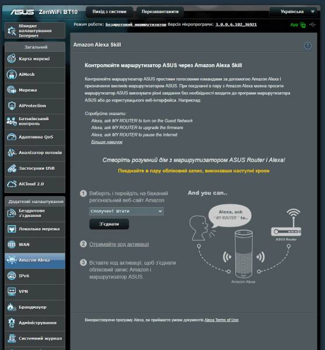The image size is (325, 350).
Task: Click the AiMesh sidebar icon
Action: click(12, 75)
